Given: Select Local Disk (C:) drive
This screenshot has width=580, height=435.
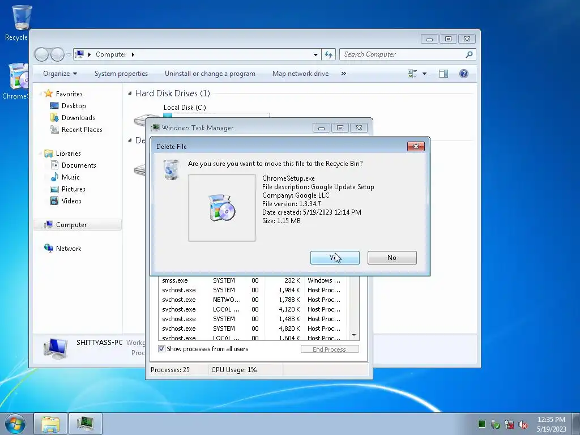Looking at the screenshot, I should (185, 107).
